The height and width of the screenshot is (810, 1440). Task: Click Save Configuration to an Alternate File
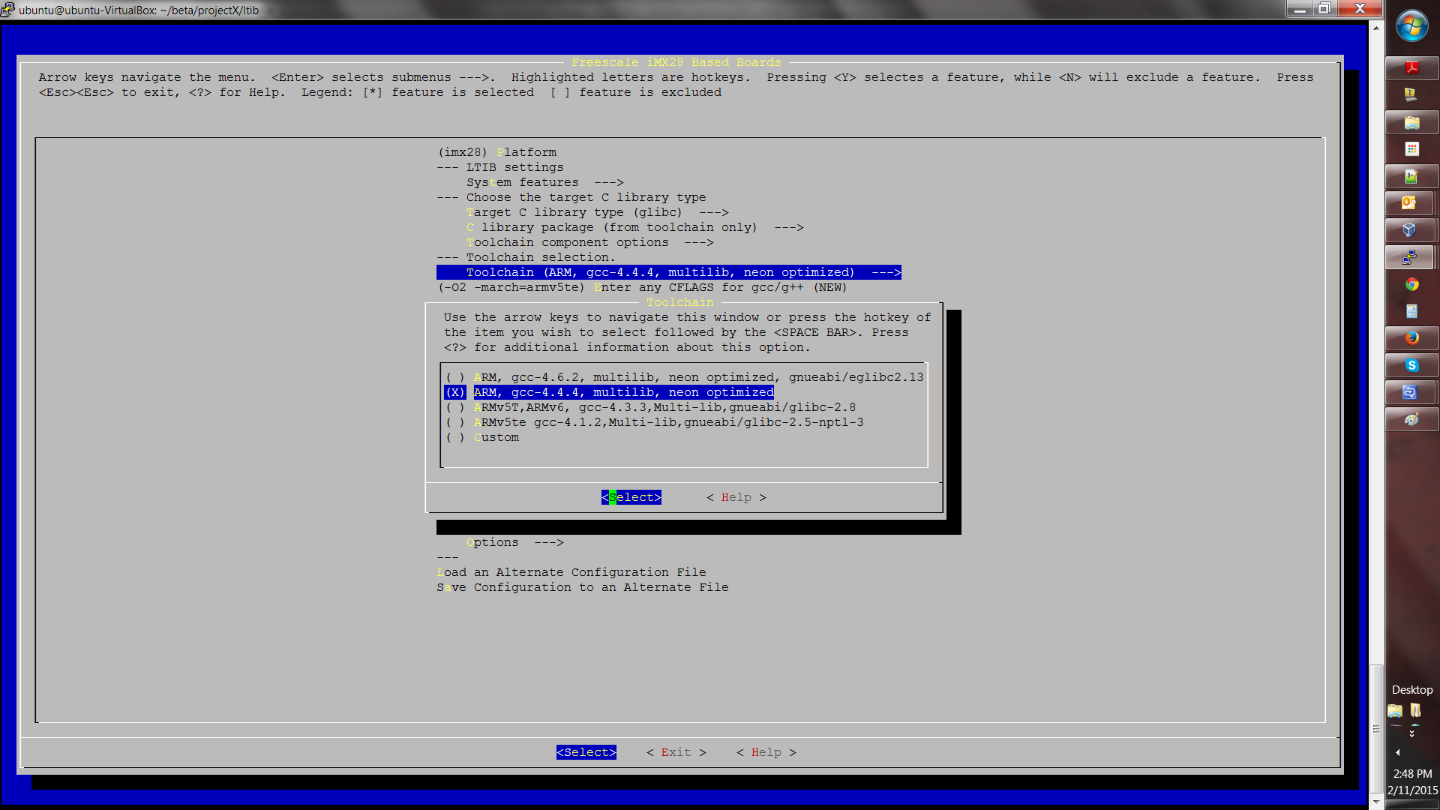[582, 587]
